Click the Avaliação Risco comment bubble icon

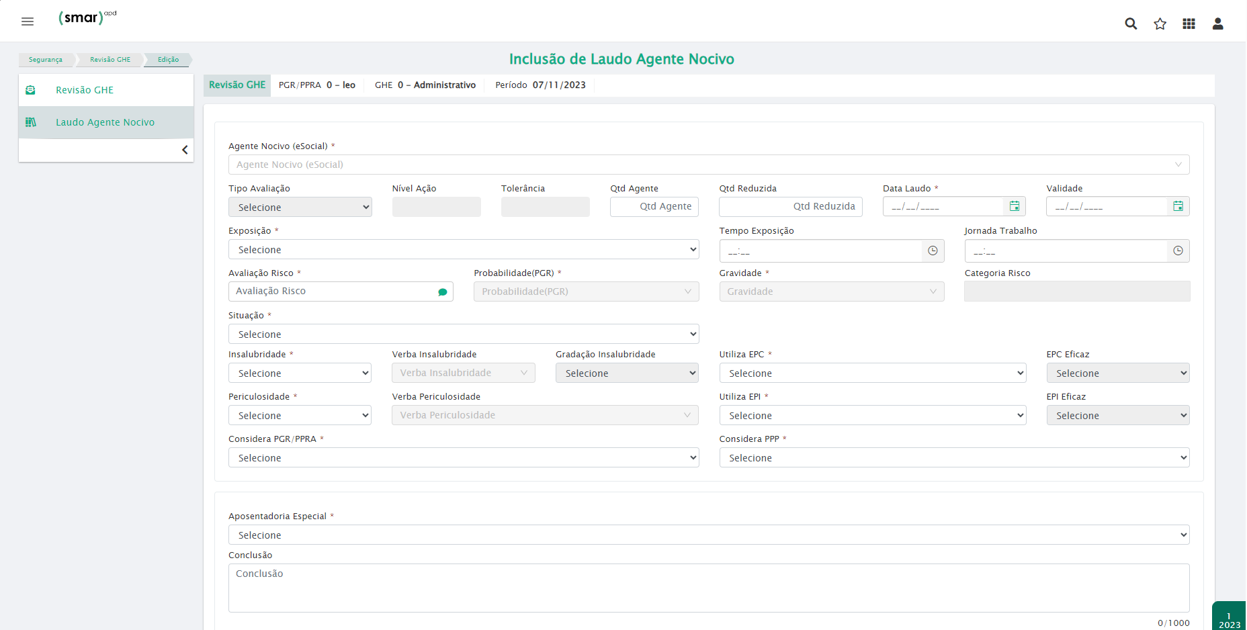(442, 291)
